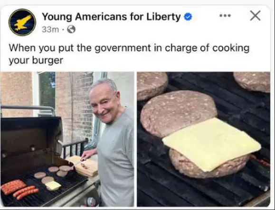Click the globe public audience icon

[x=71, y=29]
